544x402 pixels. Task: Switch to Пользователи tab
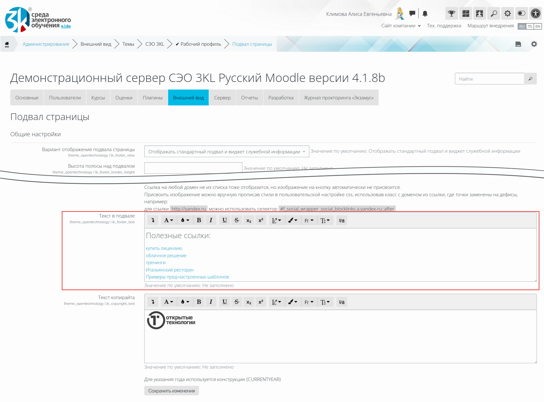tap(65, 97)
